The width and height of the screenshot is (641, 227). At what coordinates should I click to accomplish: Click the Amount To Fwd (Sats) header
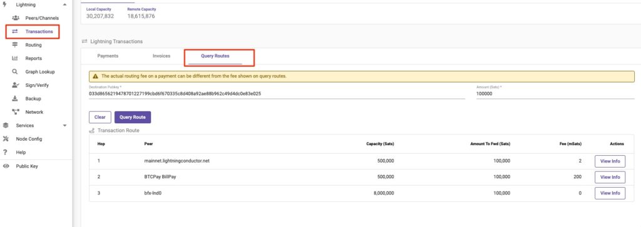(490, 144)
